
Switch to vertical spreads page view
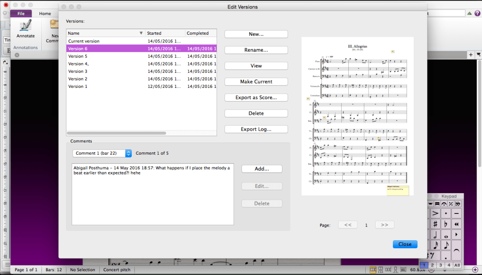tap(380, 270)
